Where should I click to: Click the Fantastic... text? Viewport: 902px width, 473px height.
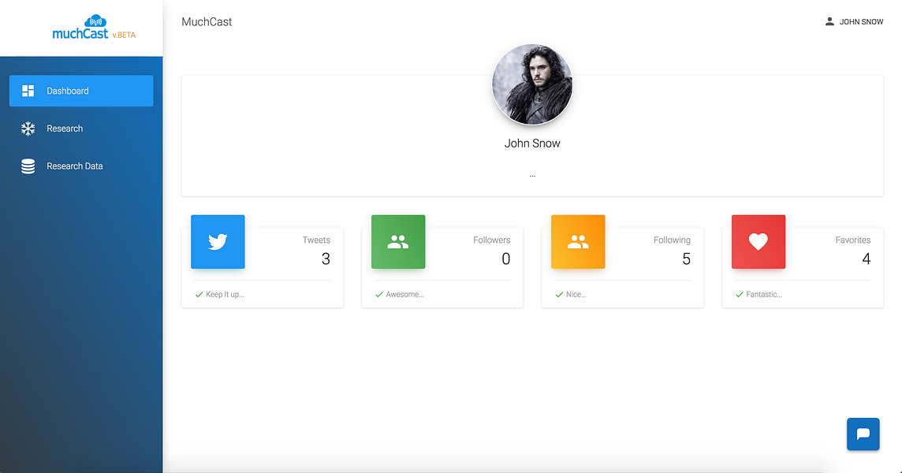764,295
